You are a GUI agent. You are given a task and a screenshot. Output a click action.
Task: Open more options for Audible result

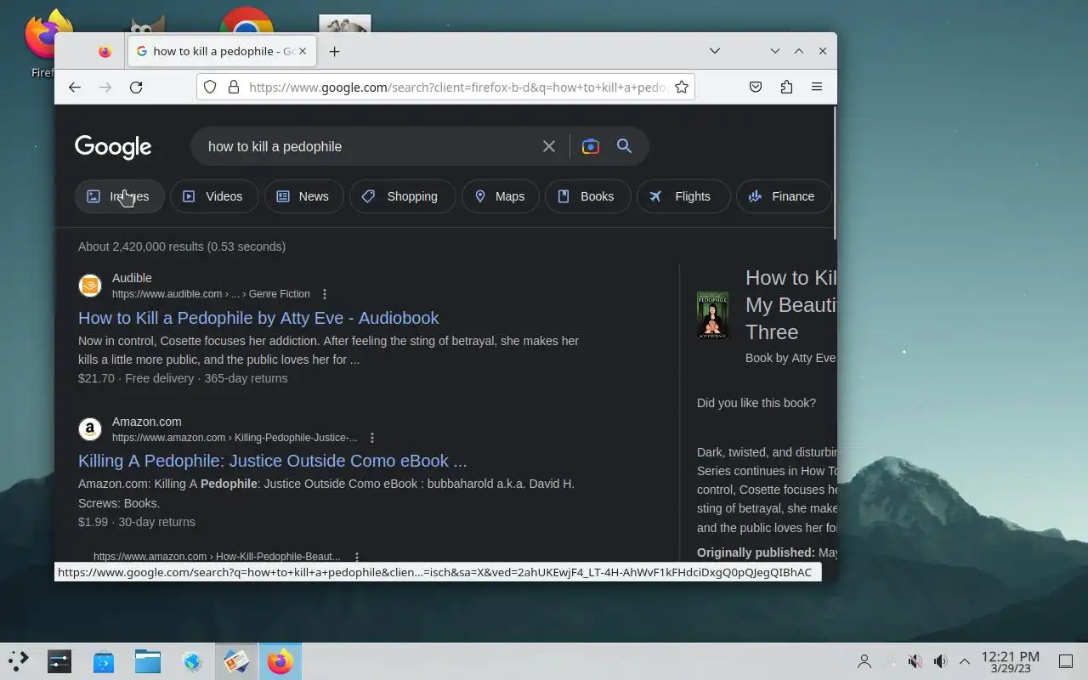[324, 294]
